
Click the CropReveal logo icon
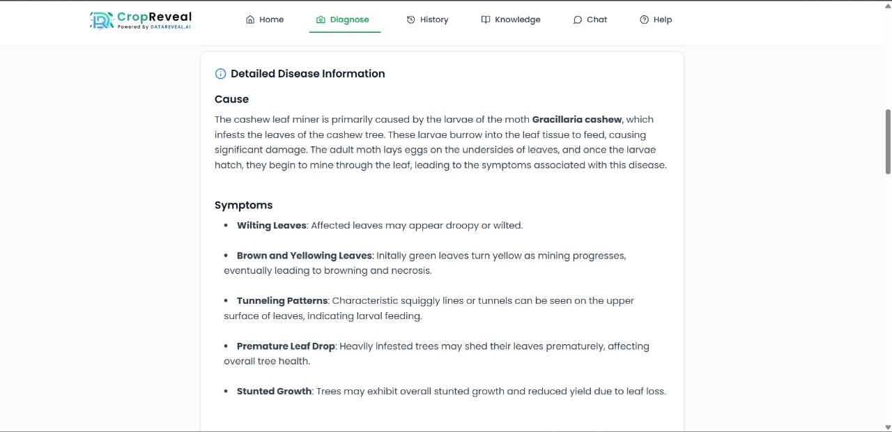(x=101, y=20)
